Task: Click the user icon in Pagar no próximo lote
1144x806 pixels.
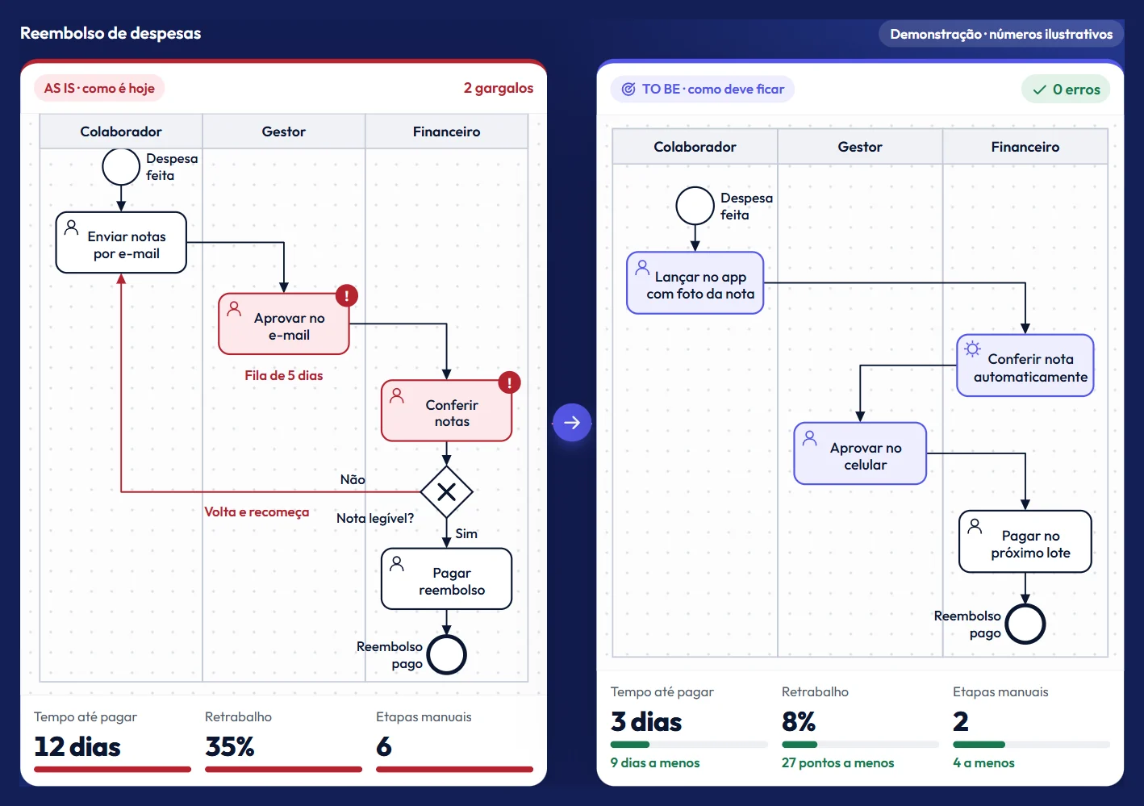Action: click(x=975, y=526)
